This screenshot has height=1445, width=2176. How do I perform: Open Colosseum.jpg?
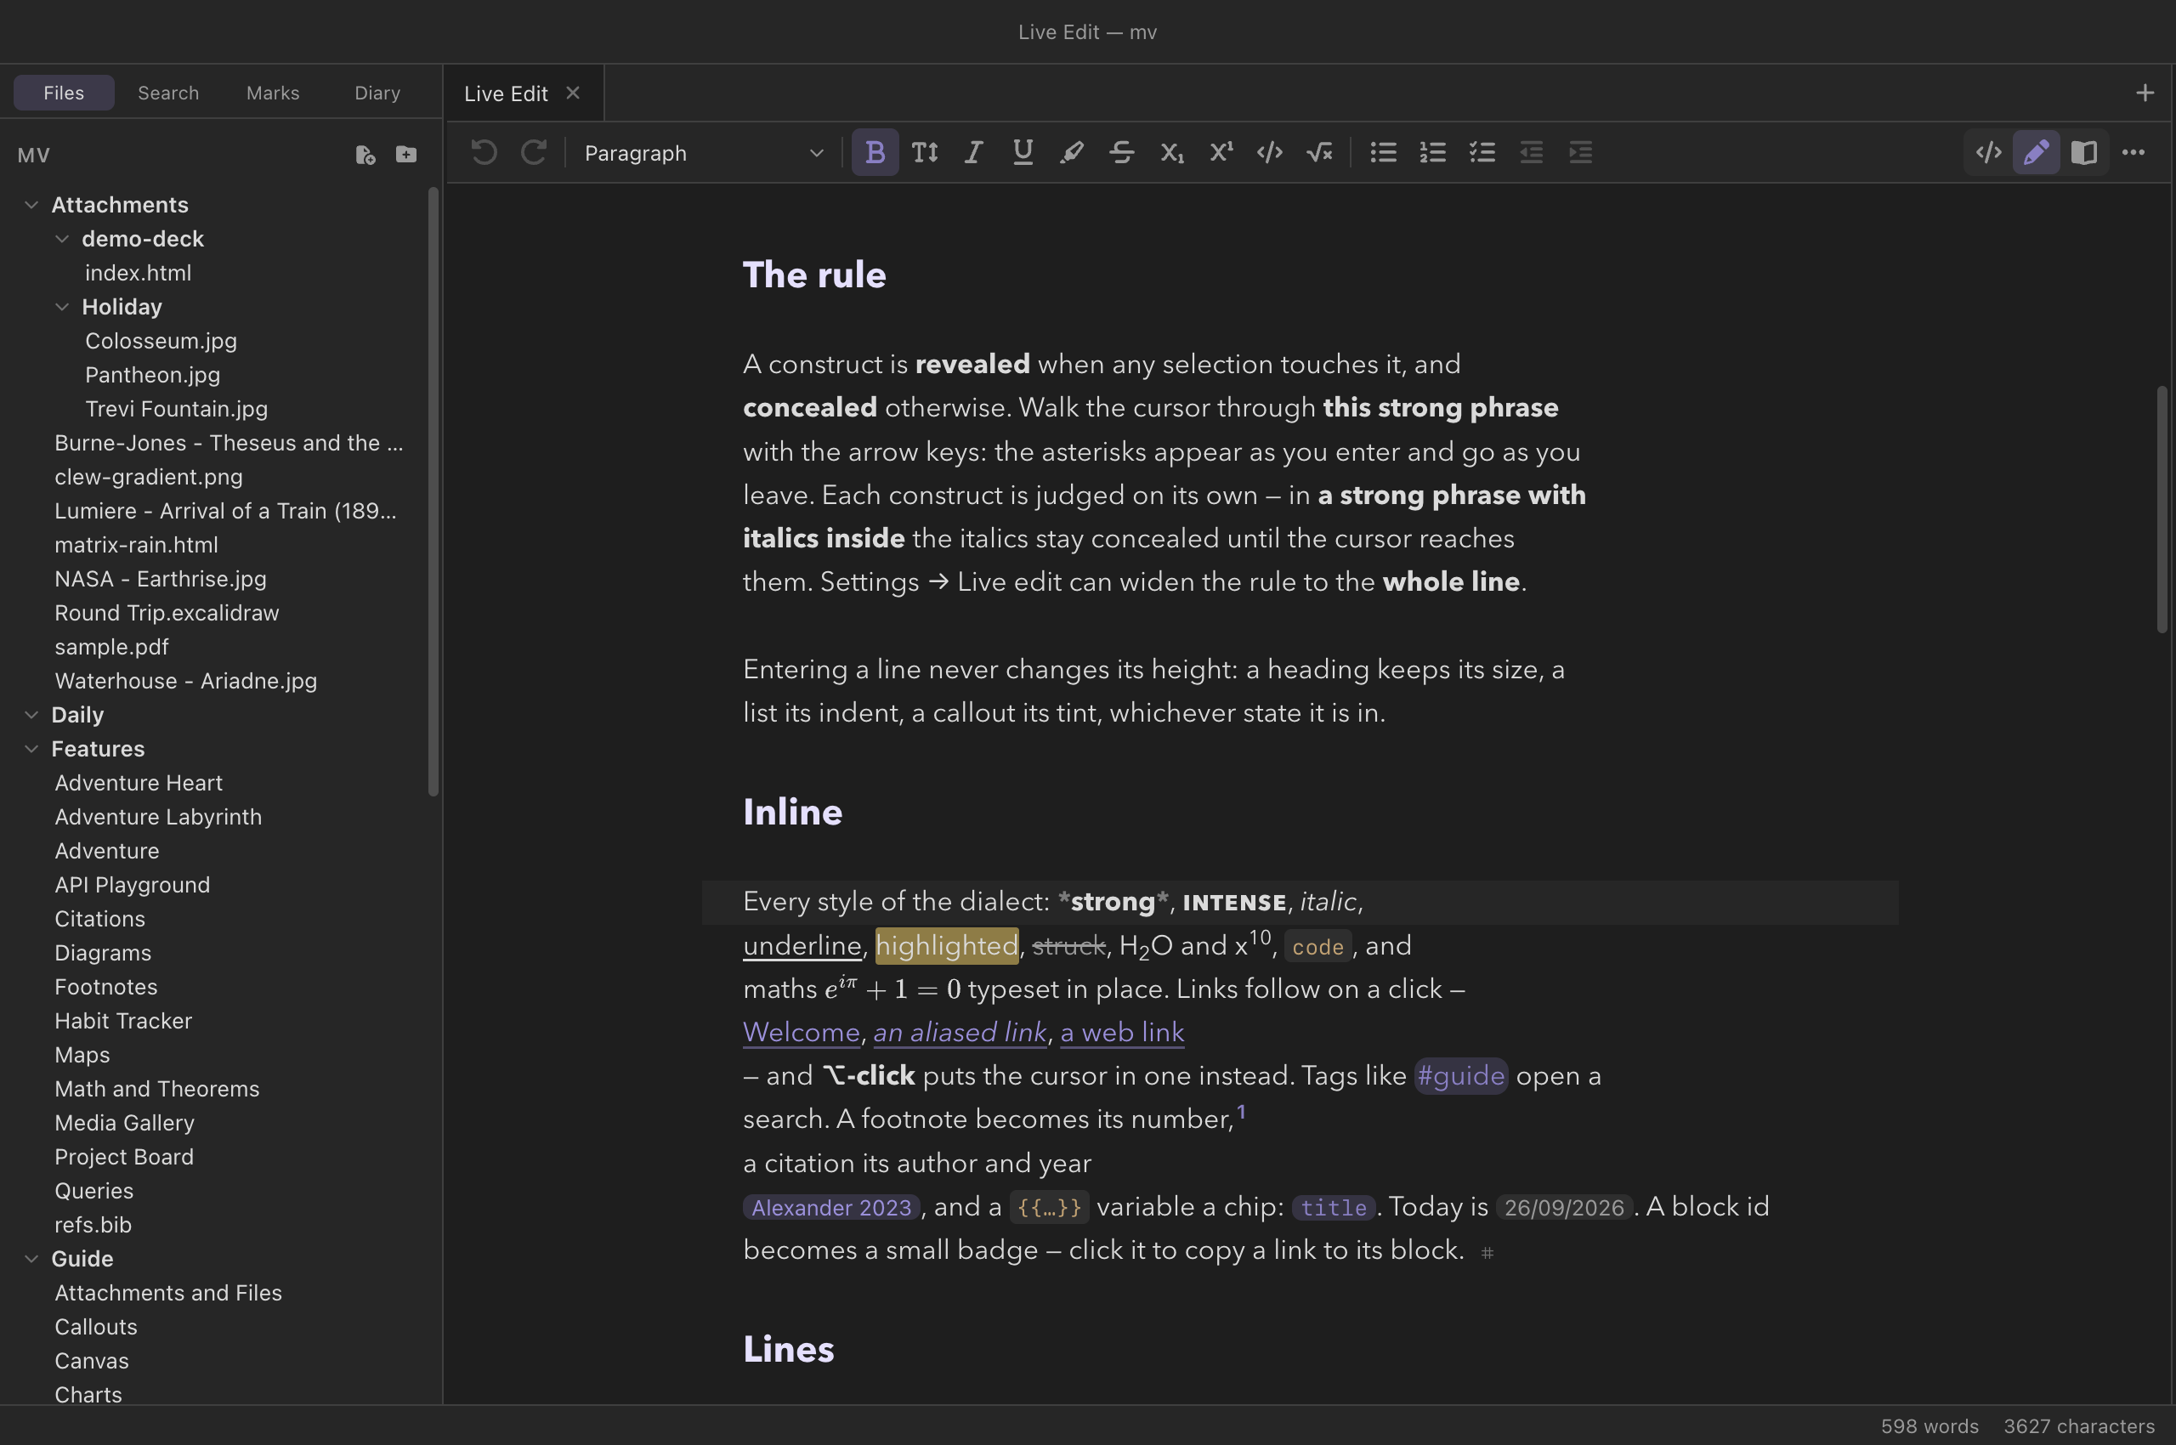(x=161, y=341)
